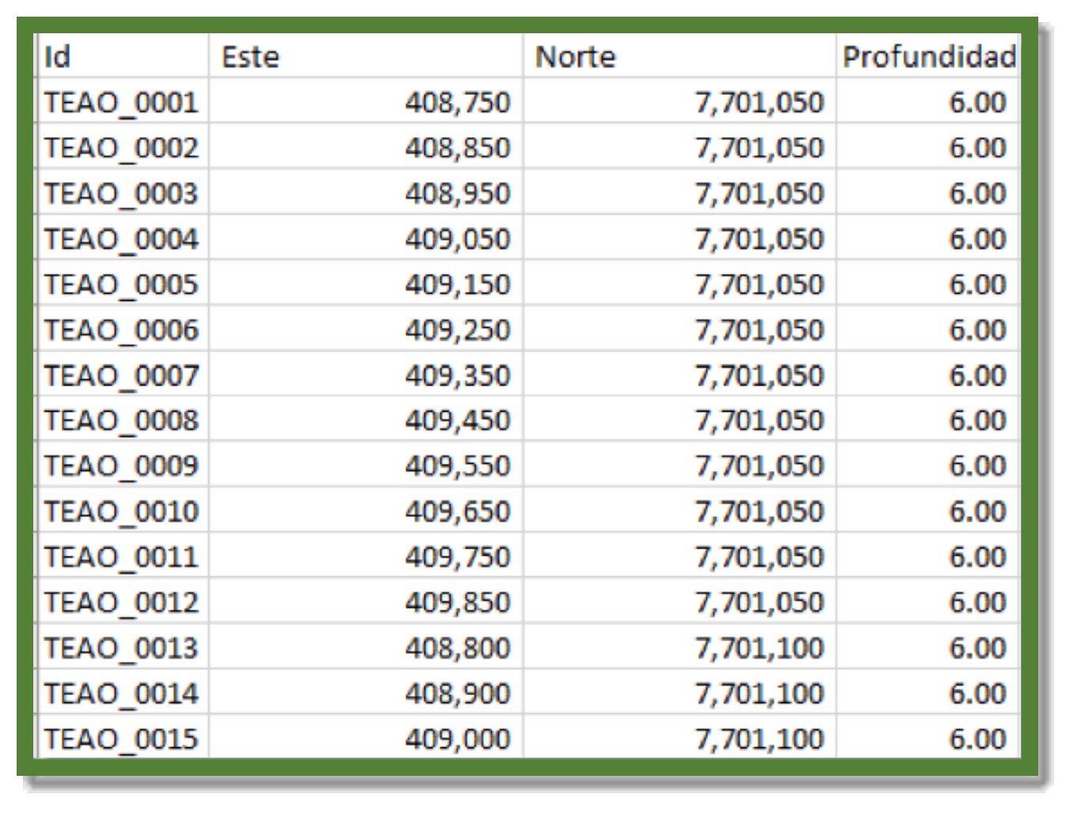Screen dimensions: 1081x817
Task: Click Norte cell in TEAO_0002 row
Action: point(759,148)
